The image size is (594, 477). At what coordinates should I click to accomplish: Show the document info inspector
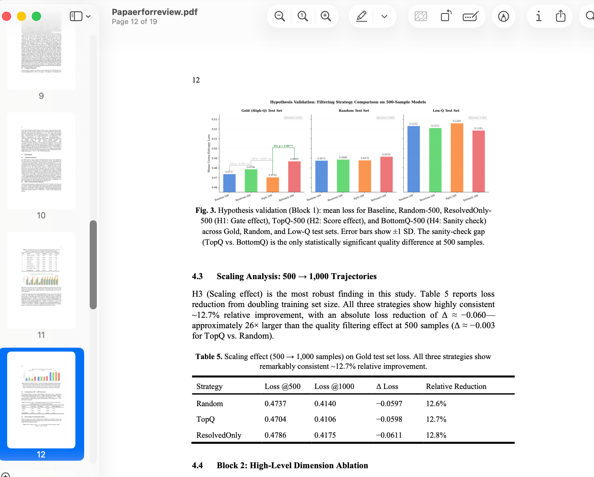pyautogui.click(x=538, y=16)
